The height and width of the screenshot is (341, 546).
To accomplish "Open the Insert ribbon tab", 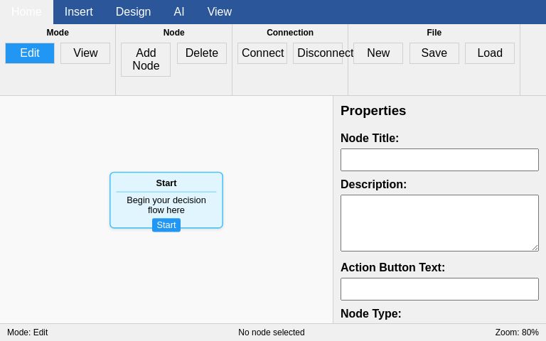I will (x=79, y=12).
